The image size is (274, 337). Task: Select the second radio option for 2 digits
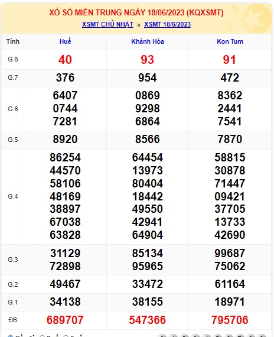(x=42, y=336)
